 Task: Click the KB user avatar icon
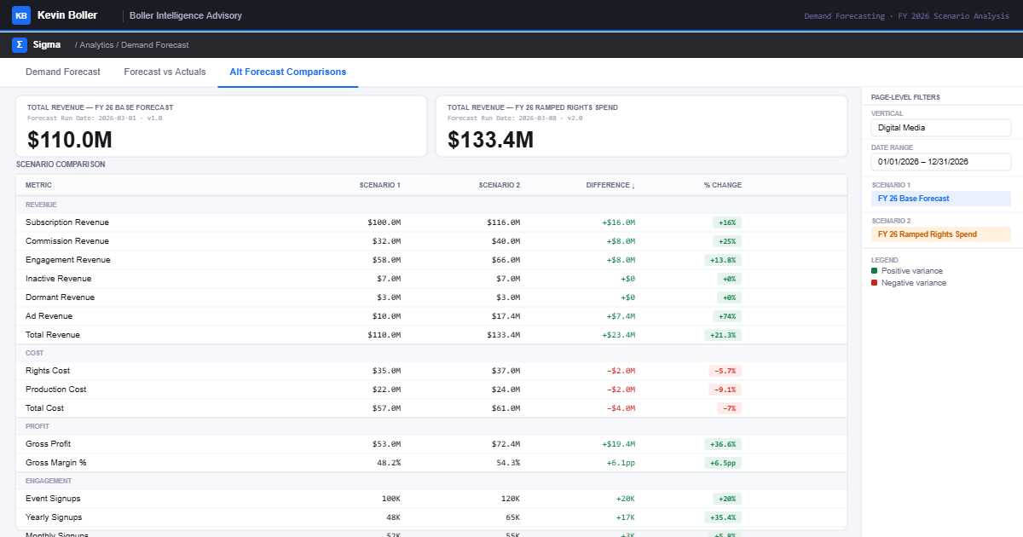pyautogui.click(x=21, y=15)
